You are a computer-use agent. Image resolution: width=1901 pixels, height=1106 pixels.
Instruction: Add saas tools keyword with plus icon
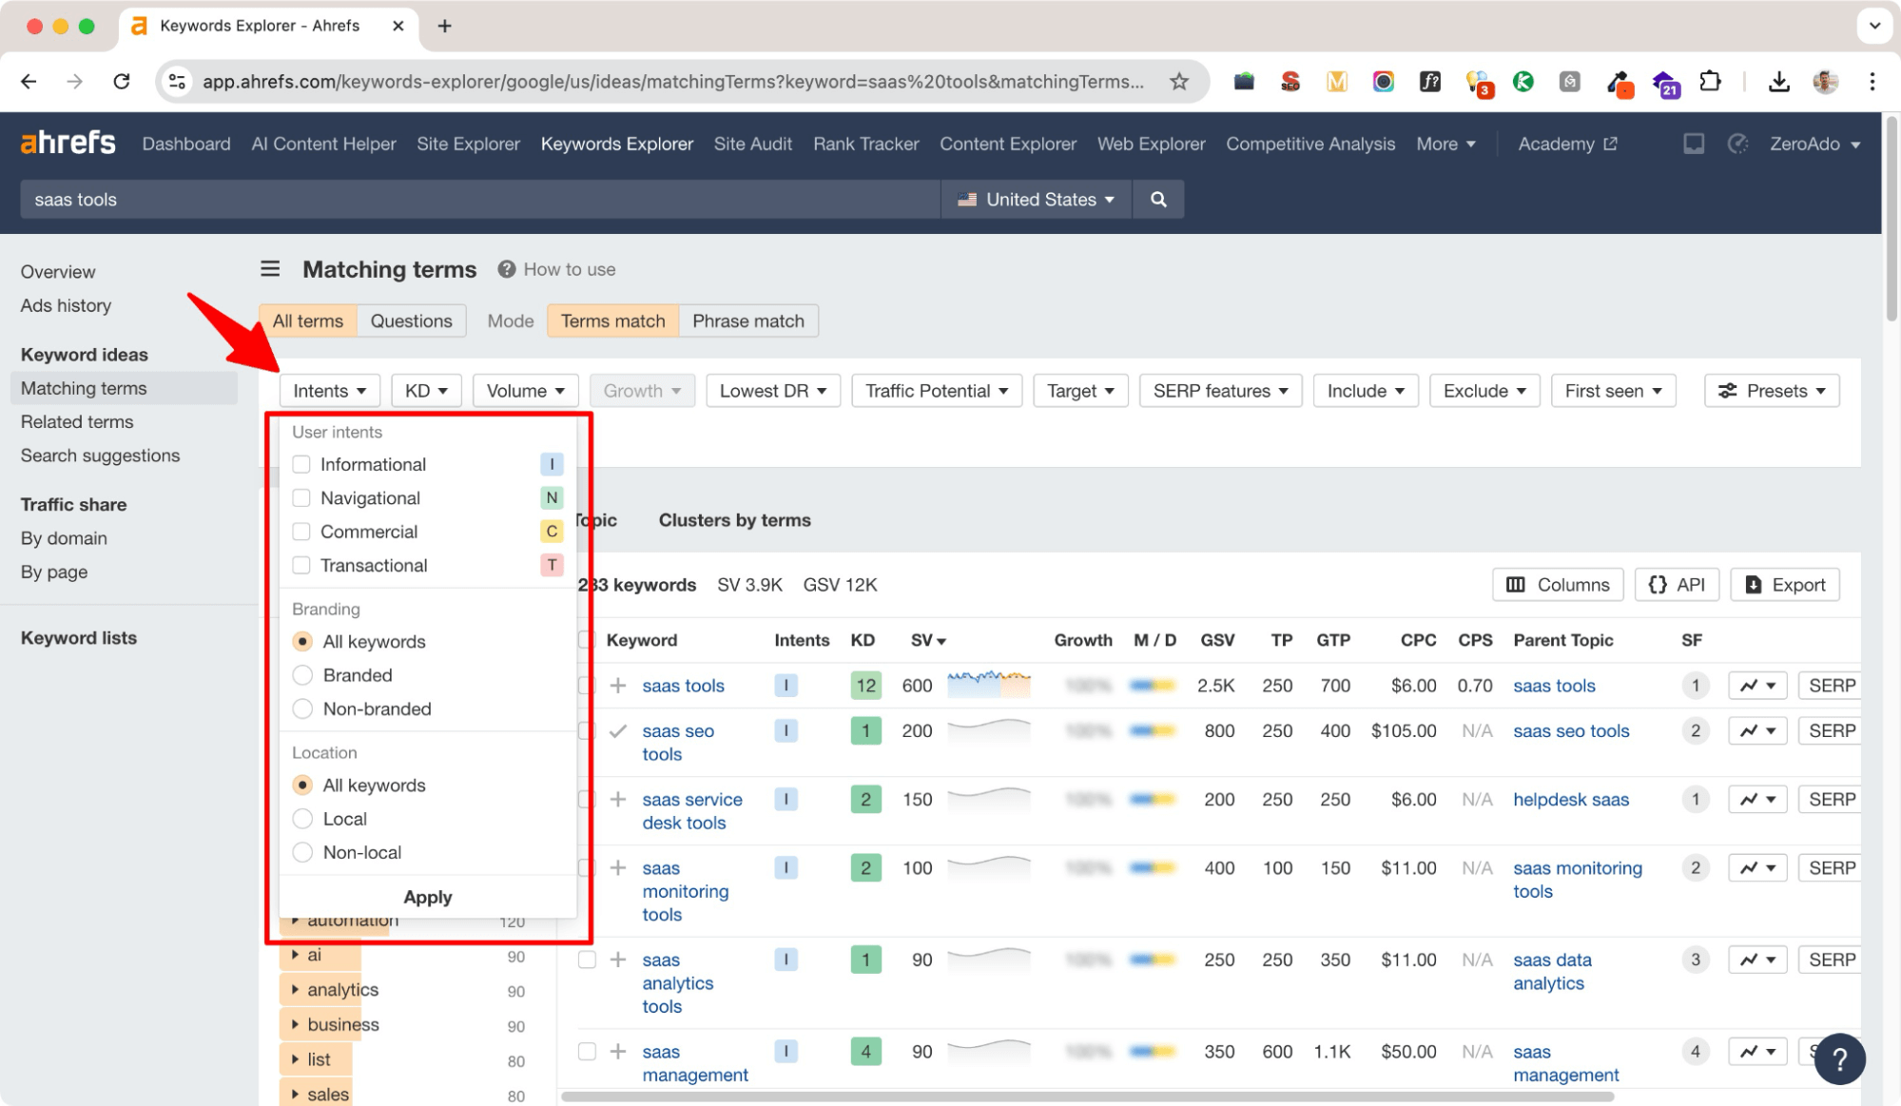pos(618,686)
